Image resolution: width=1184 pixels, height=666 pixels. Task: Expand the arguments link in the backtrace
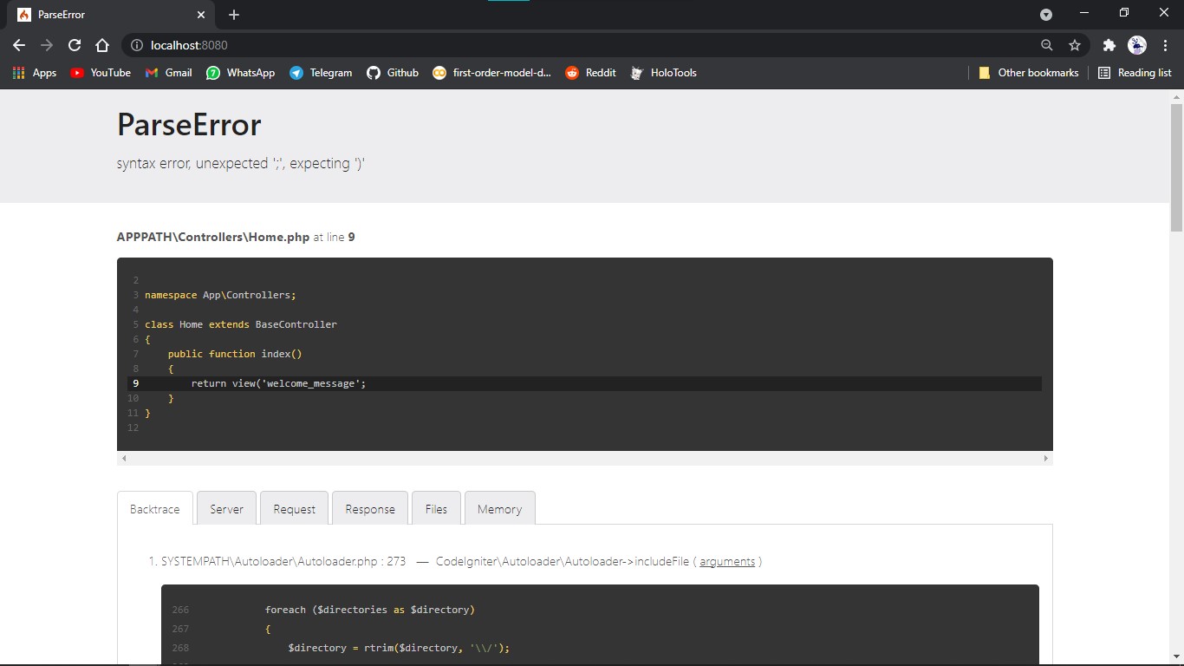[728, 561]
